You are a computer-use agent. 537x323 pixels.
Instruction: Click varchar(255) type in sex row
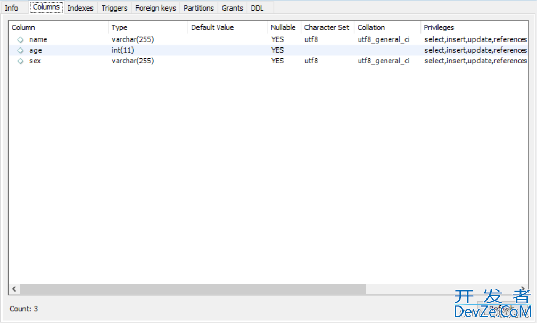(x=133, y=61)
